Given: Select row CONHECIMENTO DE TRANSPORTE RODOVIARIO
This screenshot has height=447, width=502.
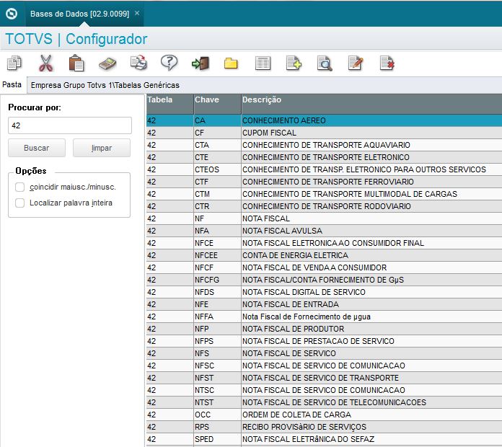Looking at the screenshot, I should pos(324,206).
